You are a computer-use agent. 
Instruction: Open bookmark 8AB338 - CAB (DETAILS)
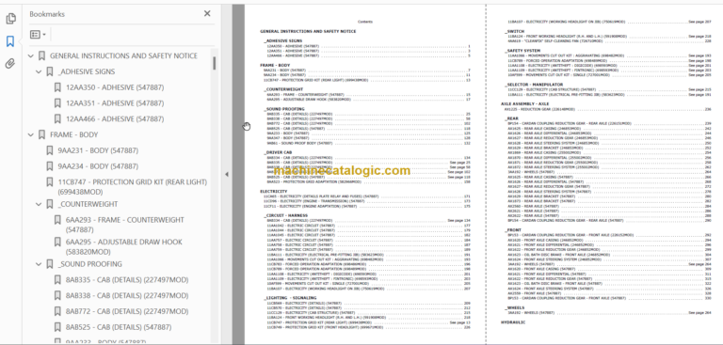point(127,296)
